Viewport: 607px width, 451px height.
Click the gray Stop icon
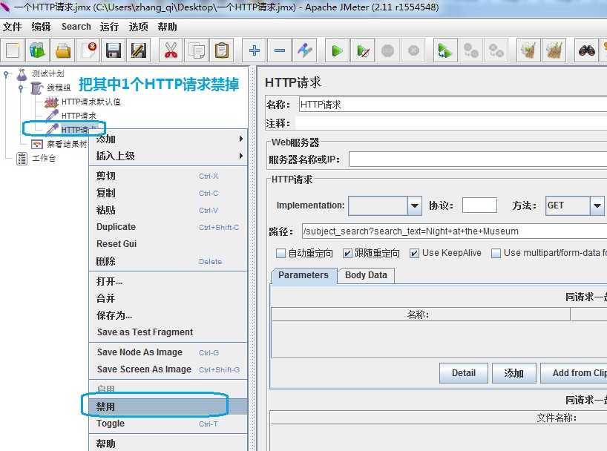(x=387, y=50)
